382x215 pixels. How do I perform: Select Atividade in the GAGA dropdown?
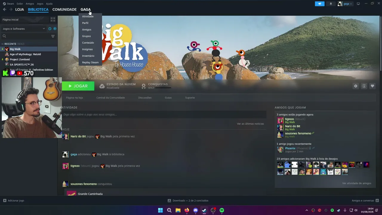pyautogui.click(x=88, y=16)
